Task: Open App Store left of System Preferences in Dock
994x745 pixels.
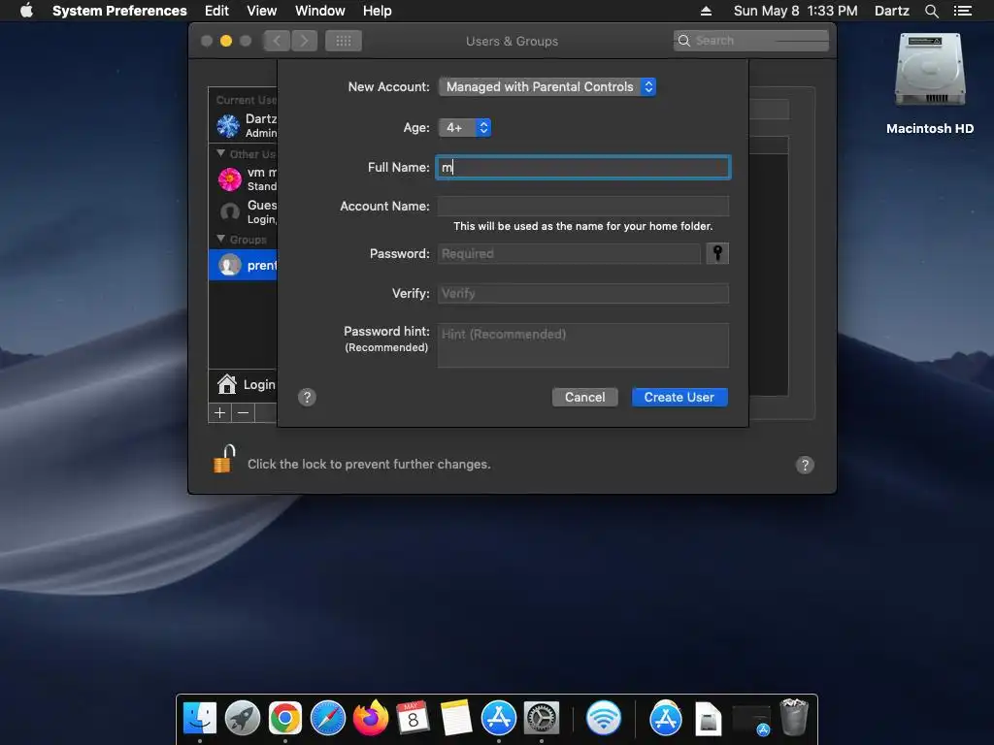Action: [x=498, y=718]
